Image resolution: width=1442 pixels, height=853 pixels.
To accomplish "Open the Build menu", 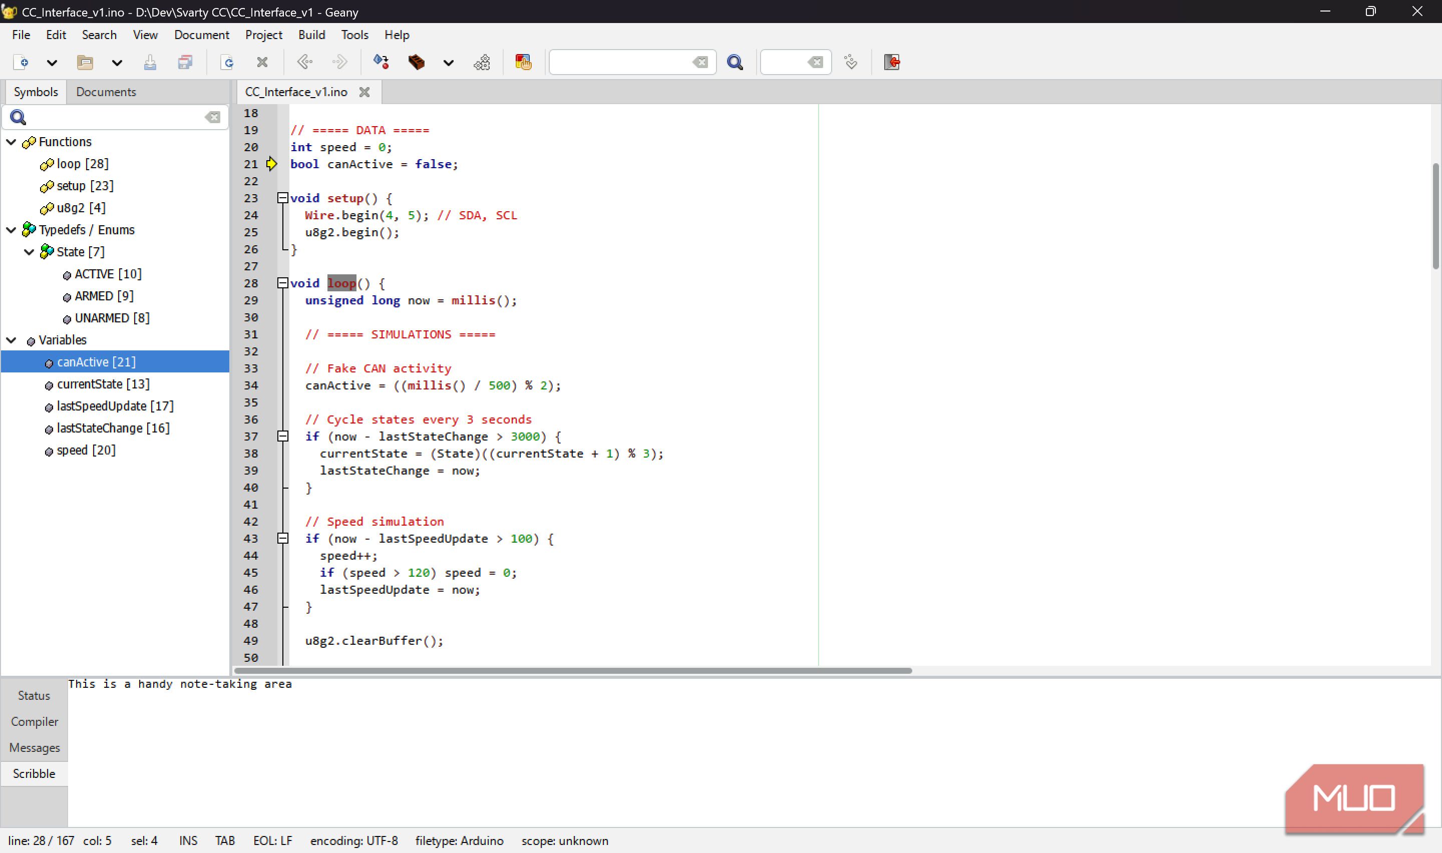I will [x=311, y=35].
